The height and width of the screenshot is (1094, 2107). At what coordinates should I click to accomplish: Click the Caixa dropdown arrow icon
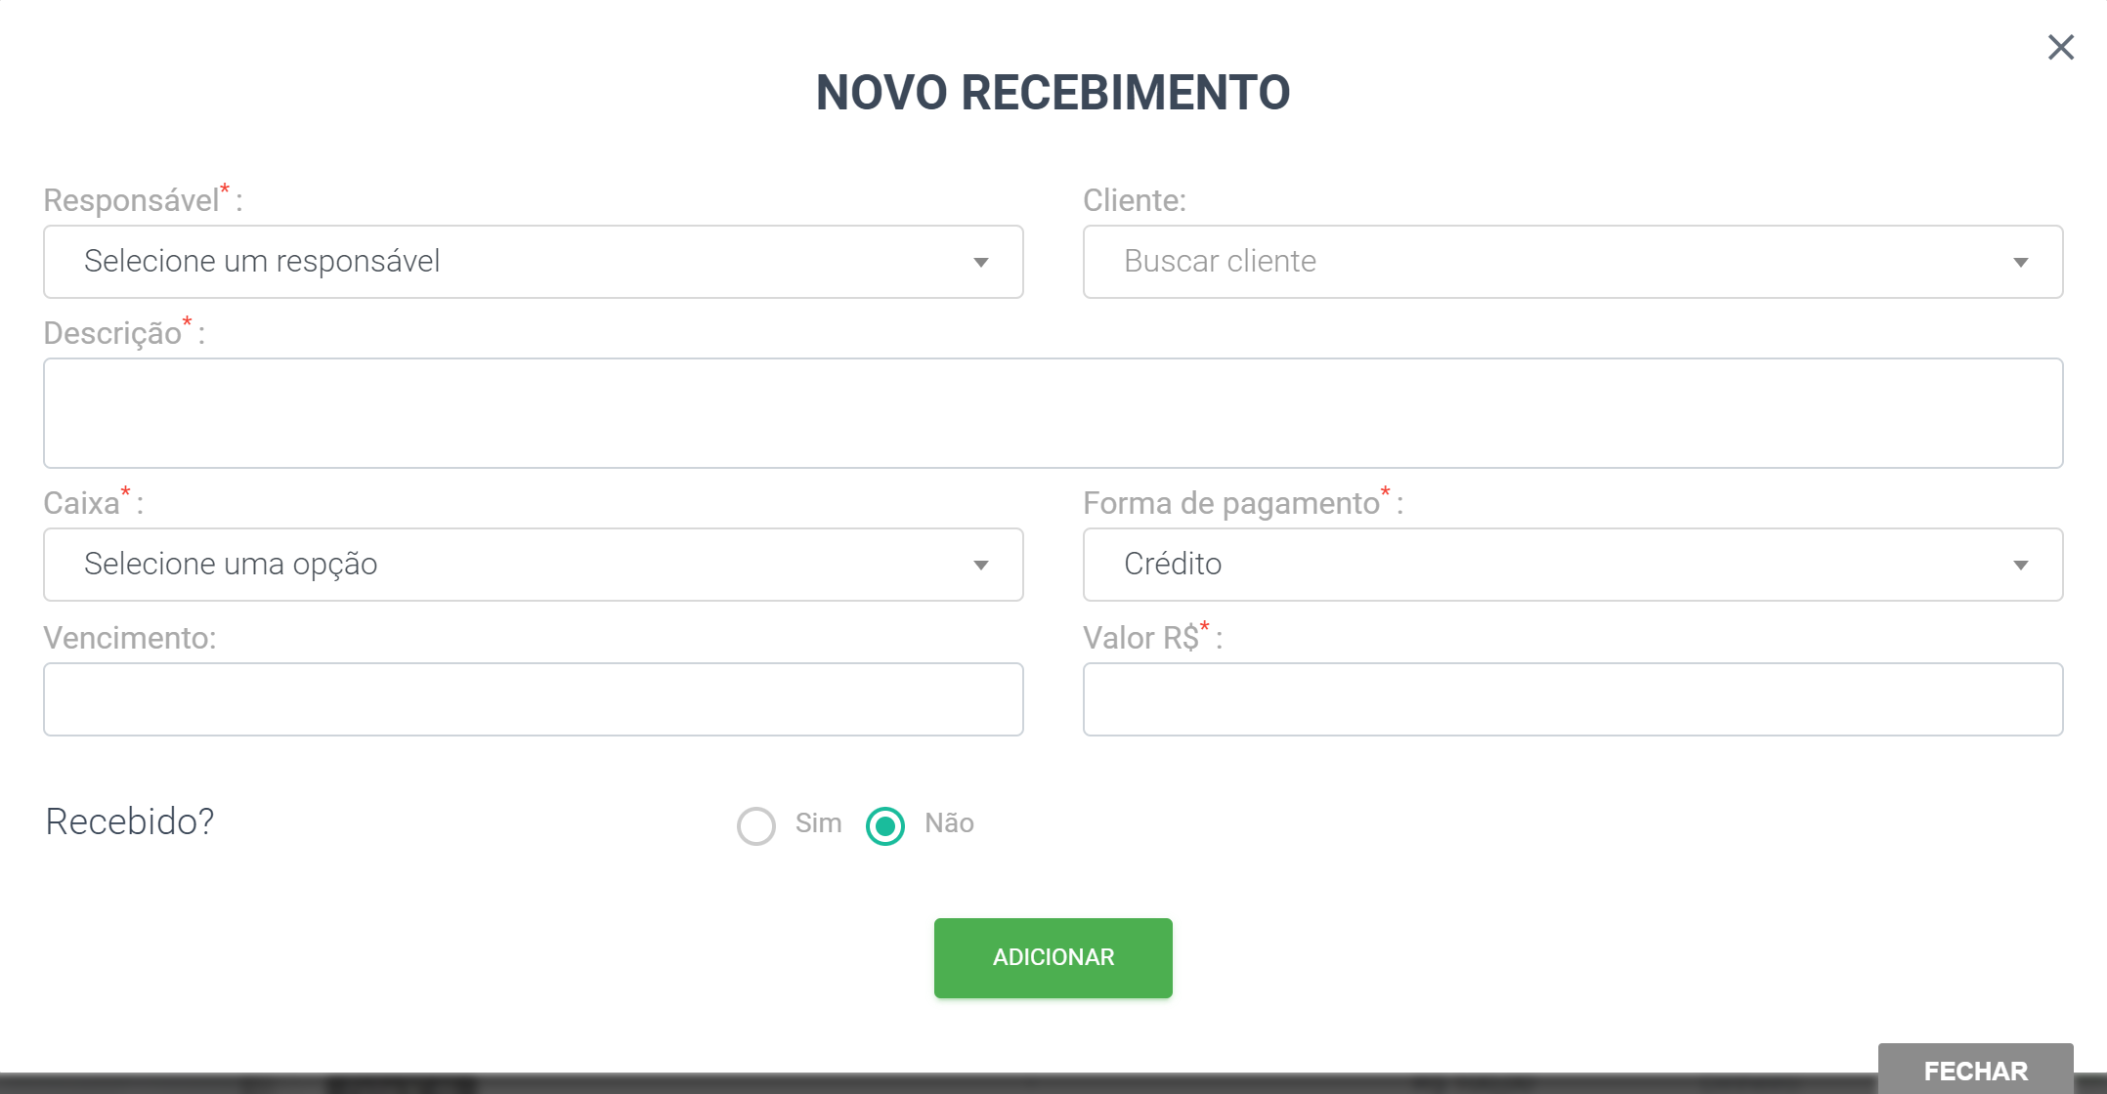coord(981,566)
